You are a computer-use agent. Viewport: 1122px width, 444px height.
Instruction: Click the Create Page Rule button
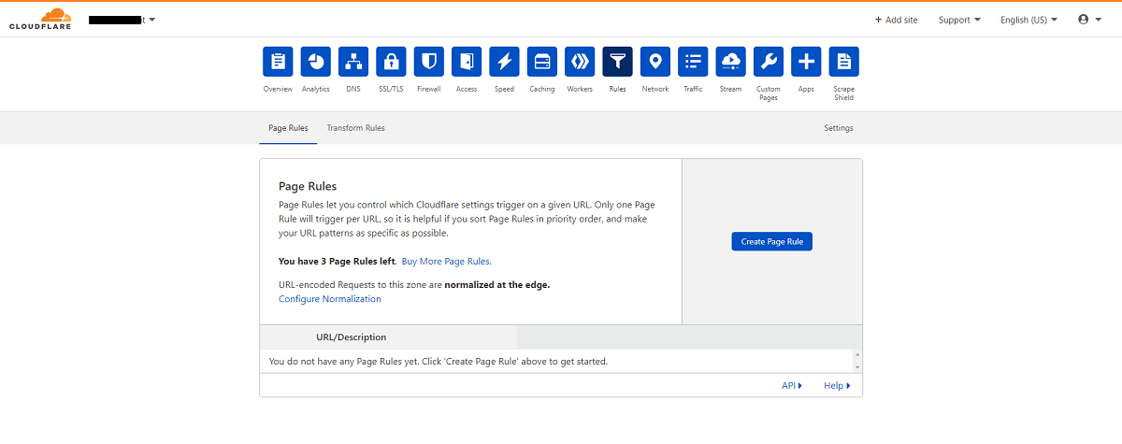coord(772,241)
